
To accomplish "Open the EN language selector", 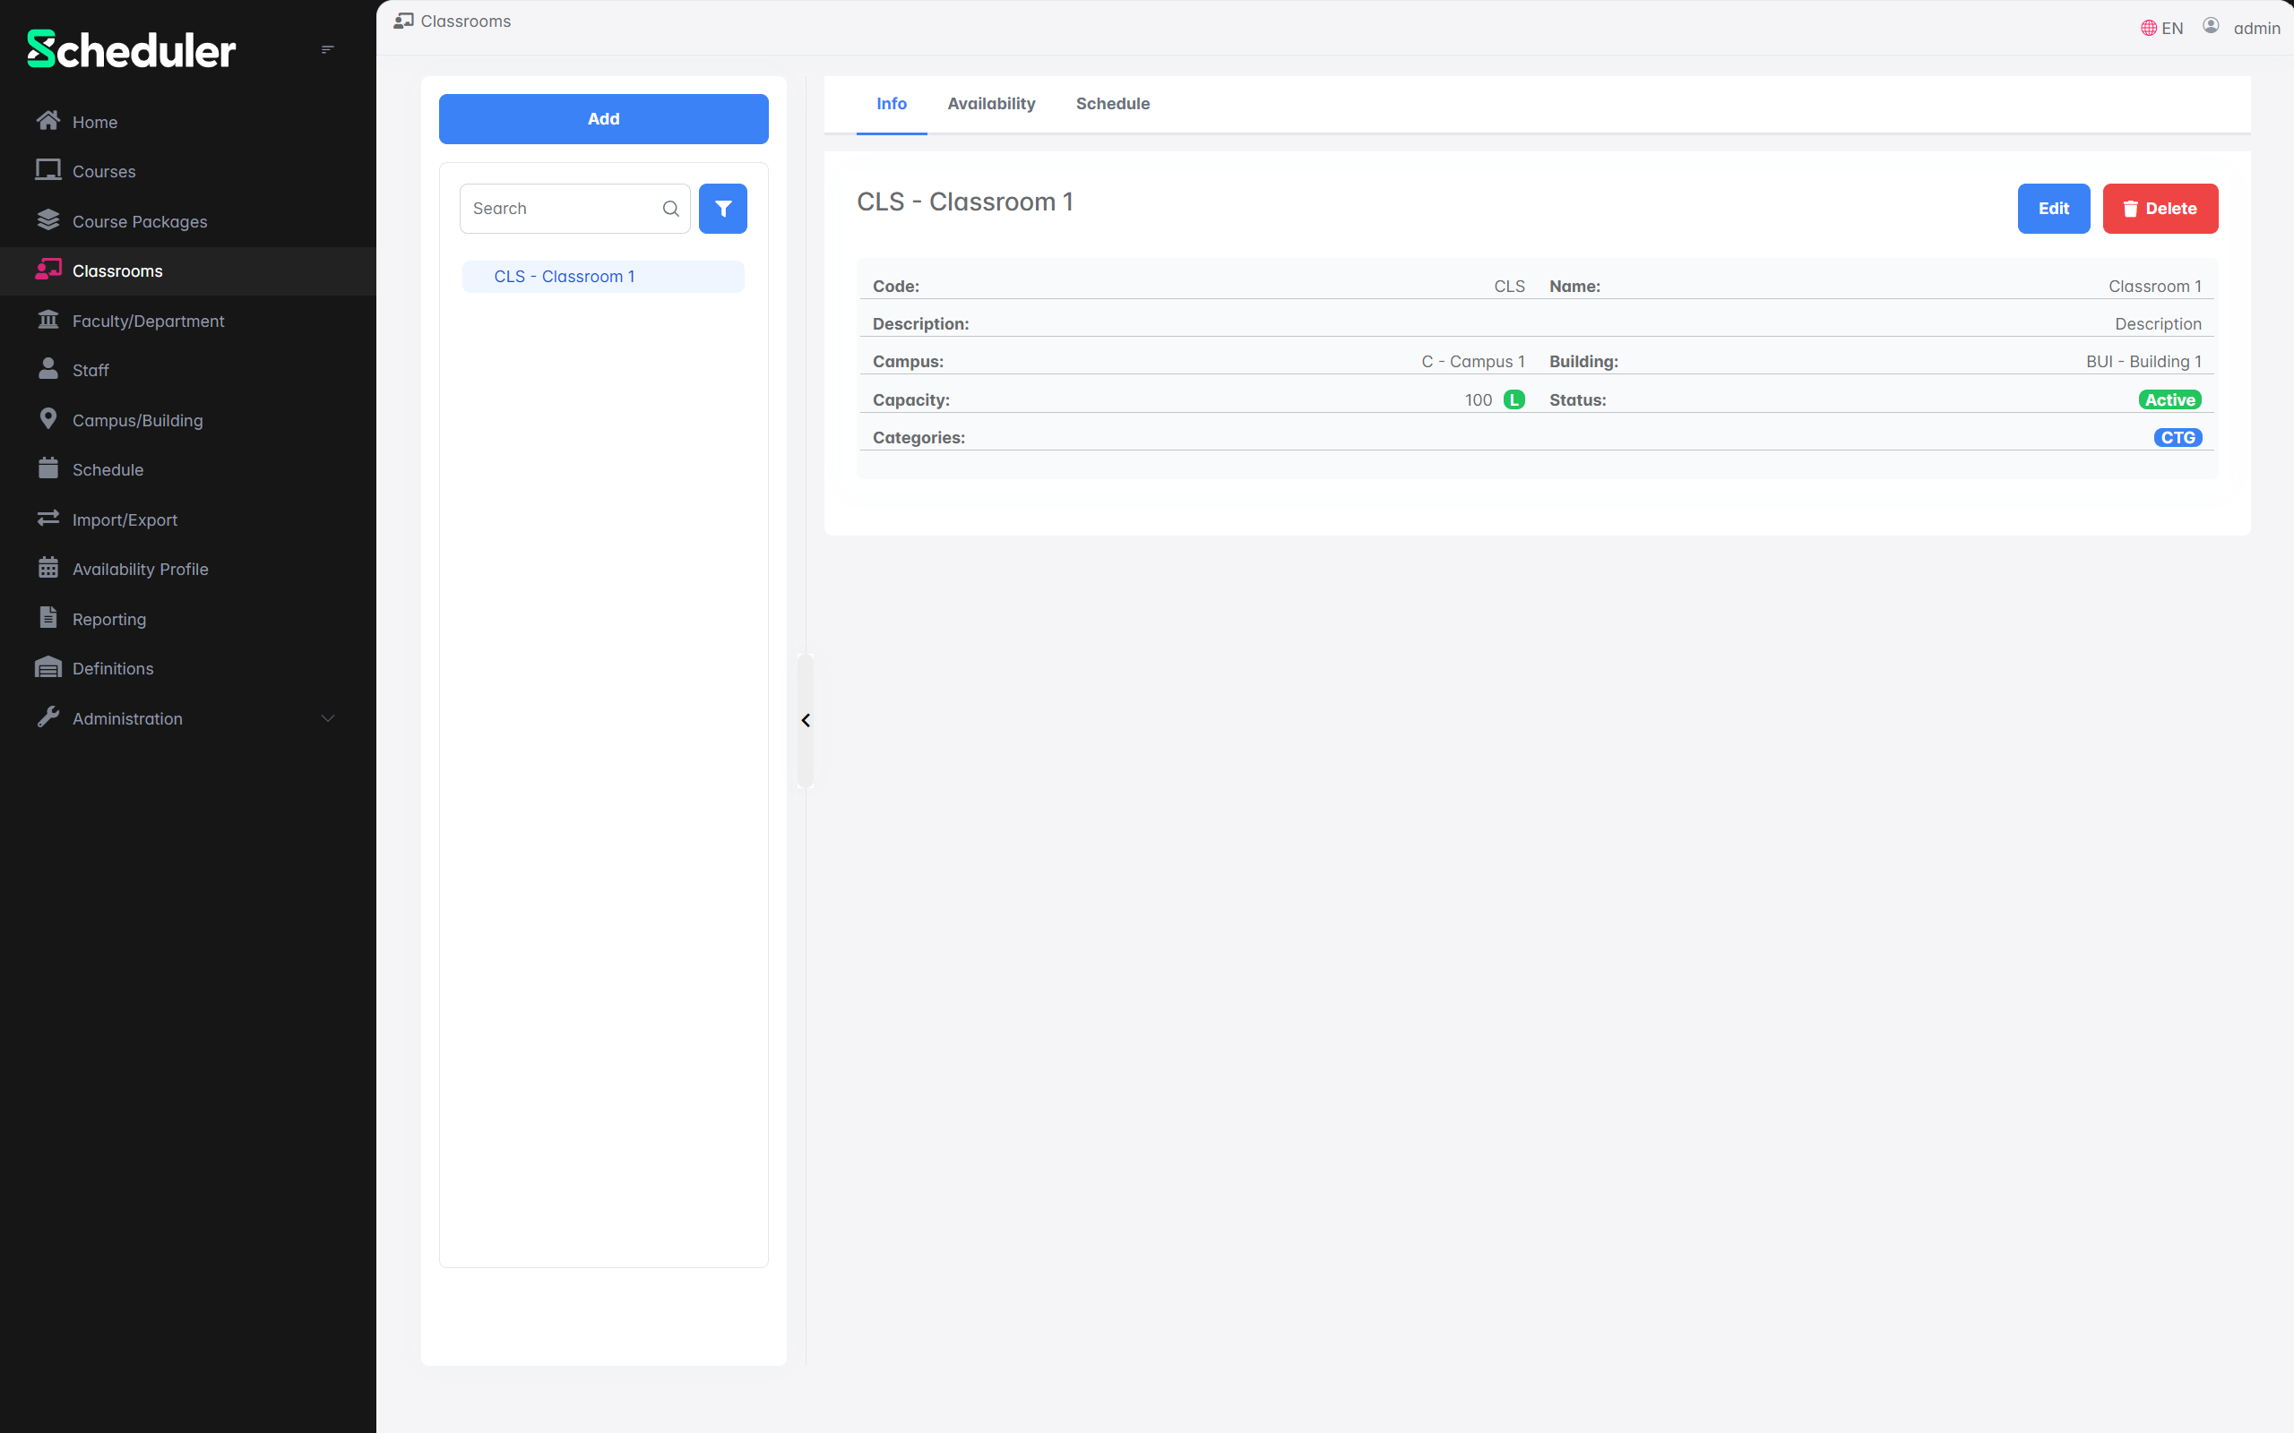I will point(2162,28).
